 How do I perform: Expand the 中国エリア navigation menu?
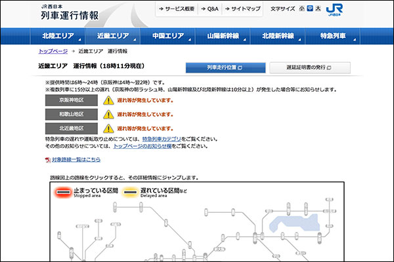[x=167, y=36]
